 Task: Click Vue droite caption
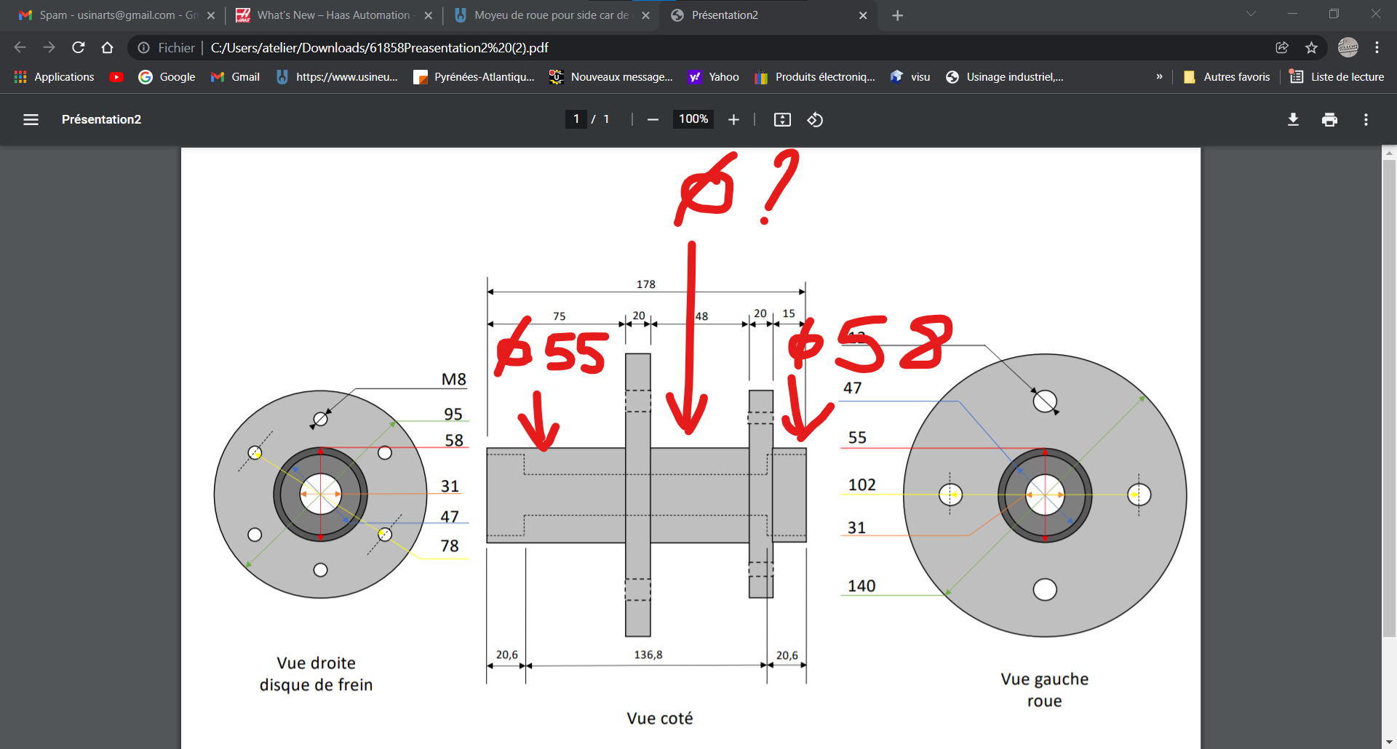pos(316,673)
